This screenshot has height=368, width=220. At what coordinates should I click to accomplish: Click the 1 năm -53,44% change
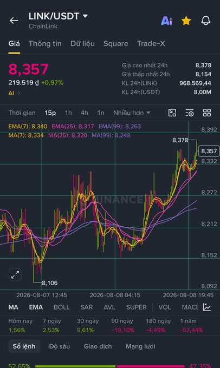pyautogui.click(x=191, y=326)
